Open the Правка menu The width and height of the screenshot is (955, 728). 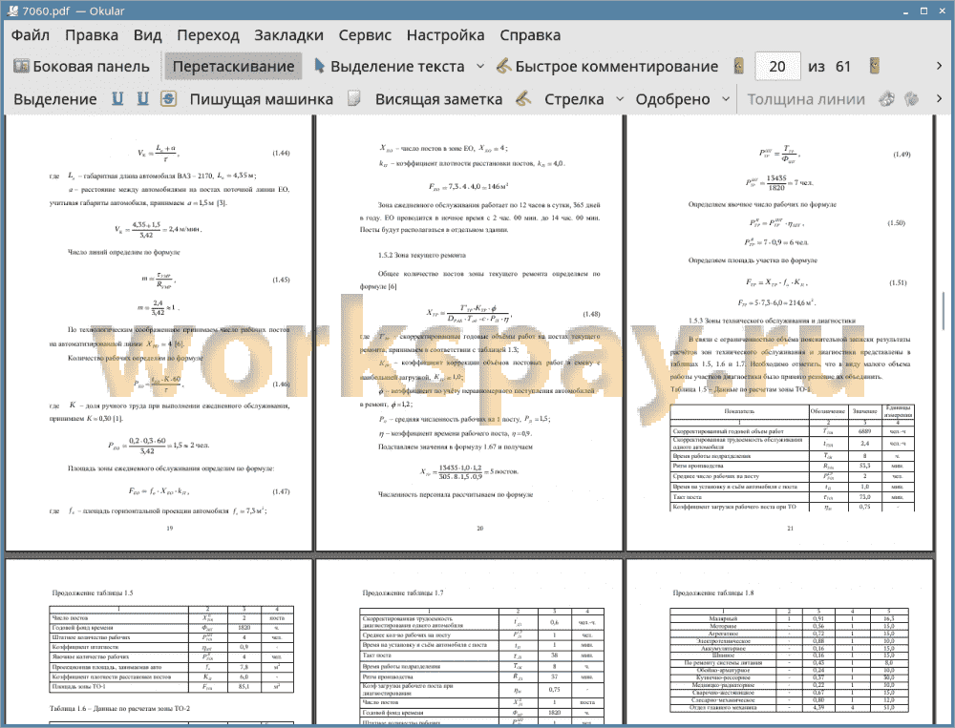(92, 35)
